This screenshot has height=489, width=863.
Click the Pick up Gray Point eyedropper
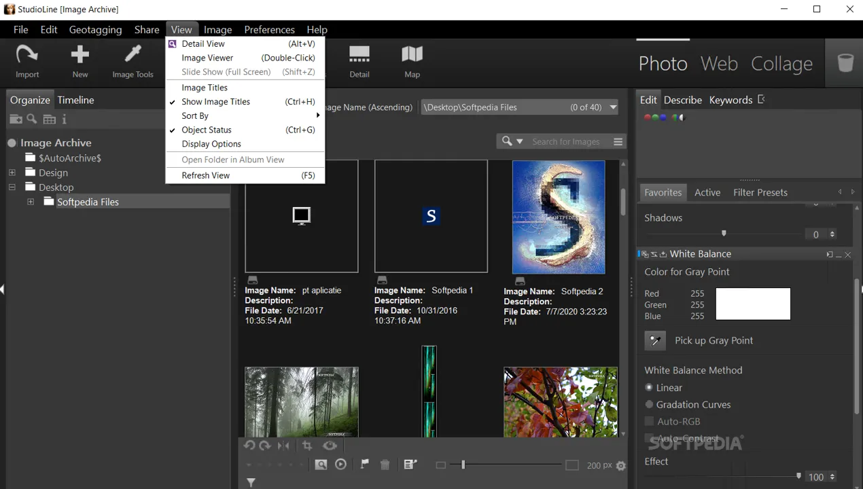click(655, 340)
